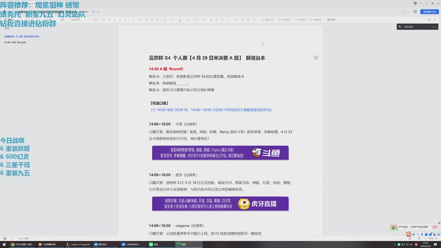
Task: Click the Windows Start button
Action: (x=4, y=244)
